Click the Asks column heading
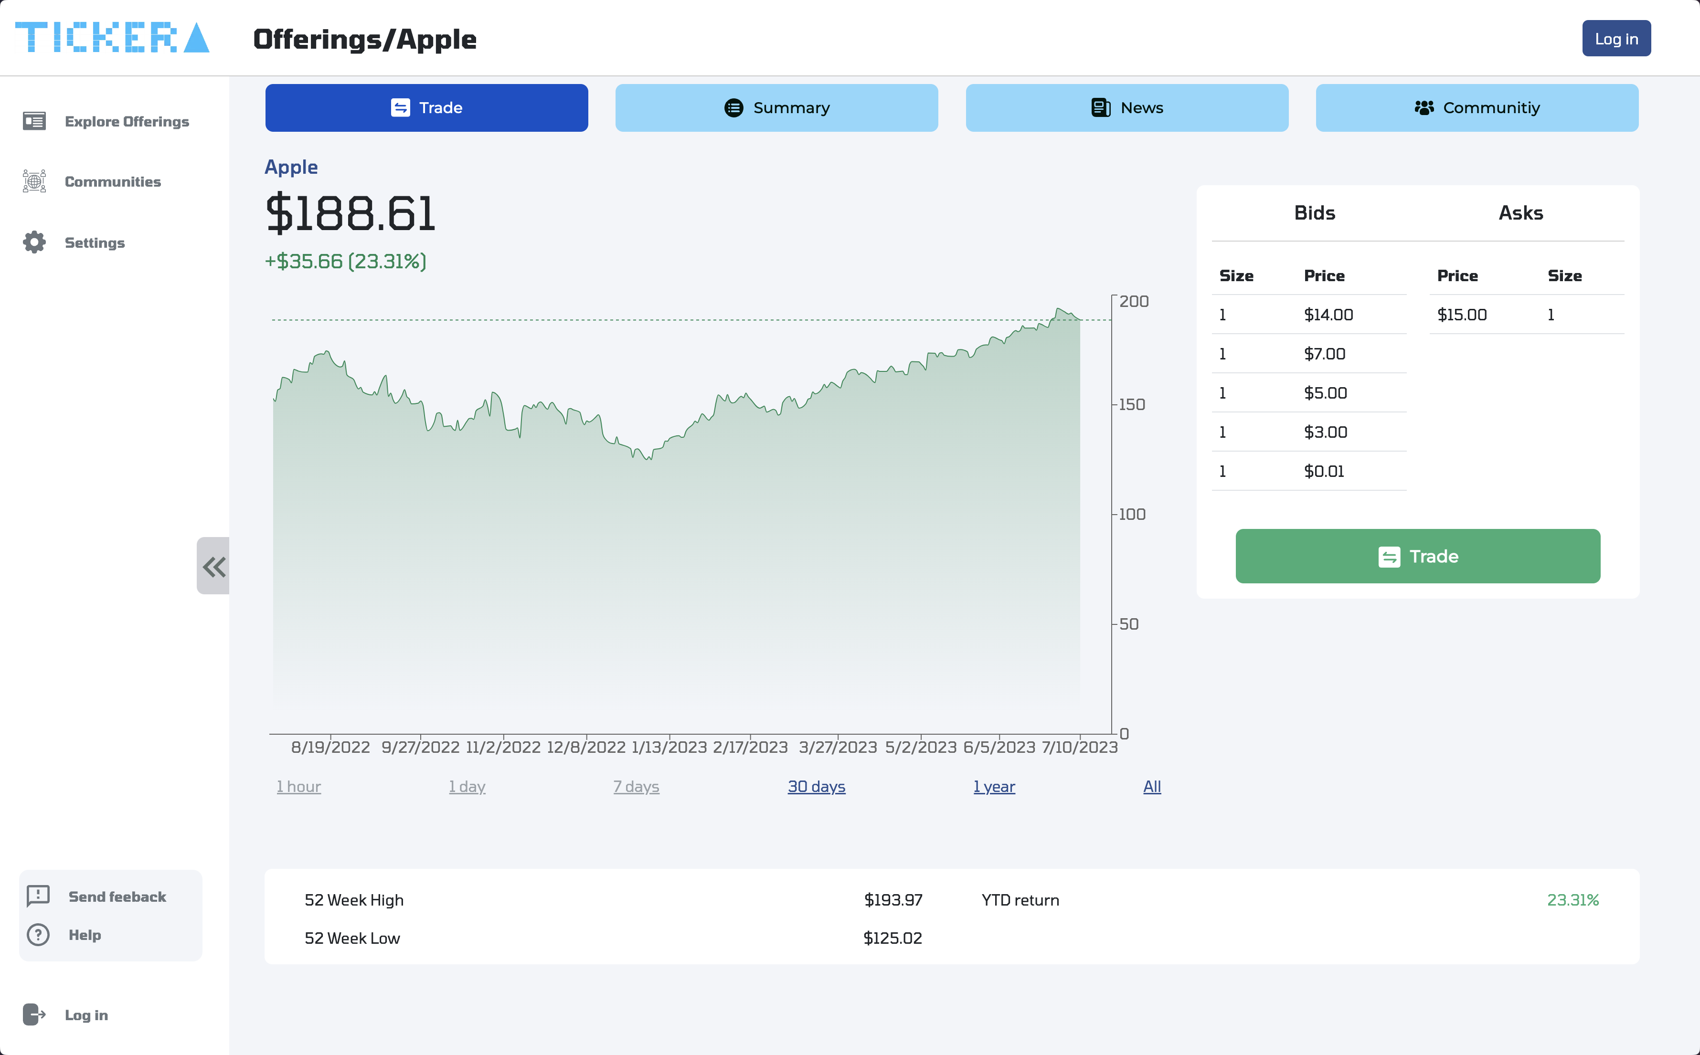The image size is (1700, 1055). (1520, 213)
